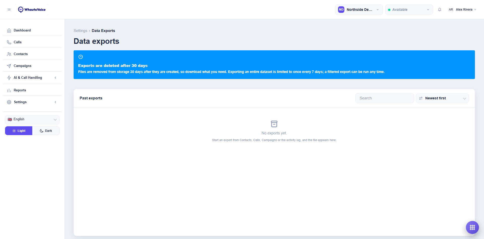Expand the AI & Call Handling submenu chevron
Screen dimensions: 484x239
tap(55, 78)
